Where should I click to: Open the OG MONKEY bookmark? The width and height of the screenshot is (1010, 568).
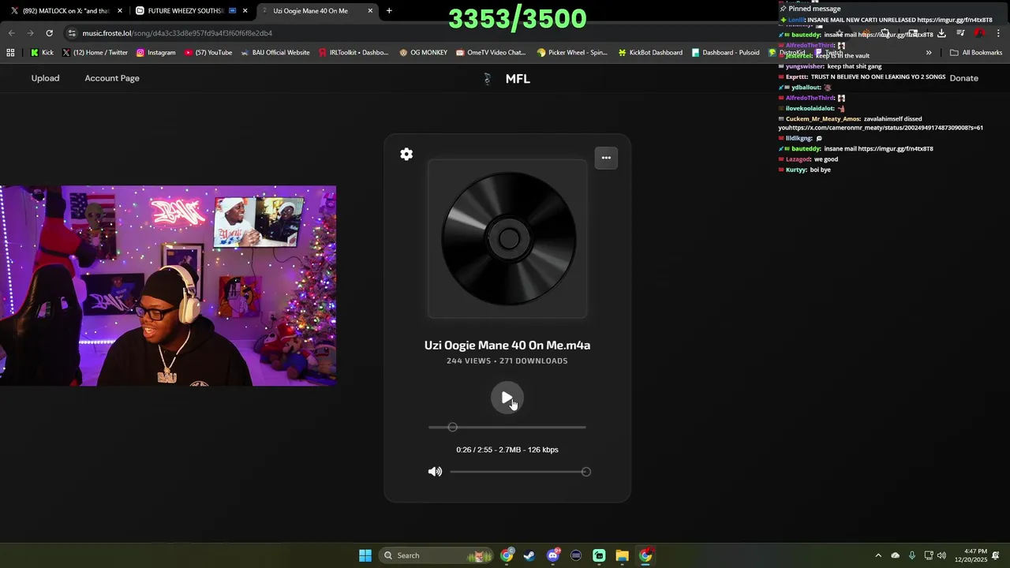point(423,53)
